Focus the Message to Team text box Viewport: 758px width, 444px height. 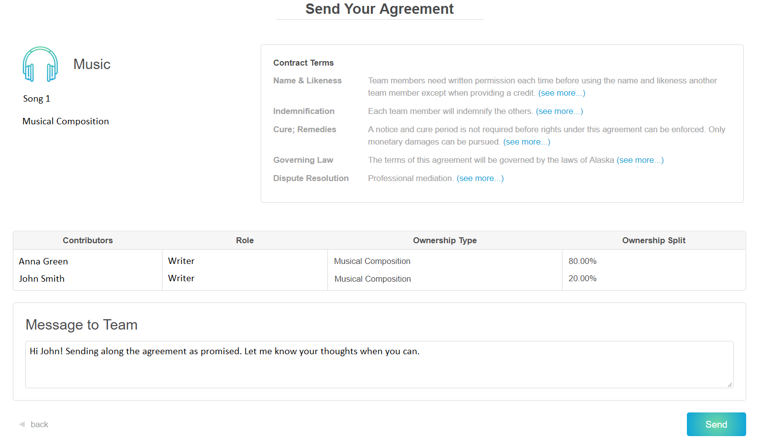tap(379, 364)
